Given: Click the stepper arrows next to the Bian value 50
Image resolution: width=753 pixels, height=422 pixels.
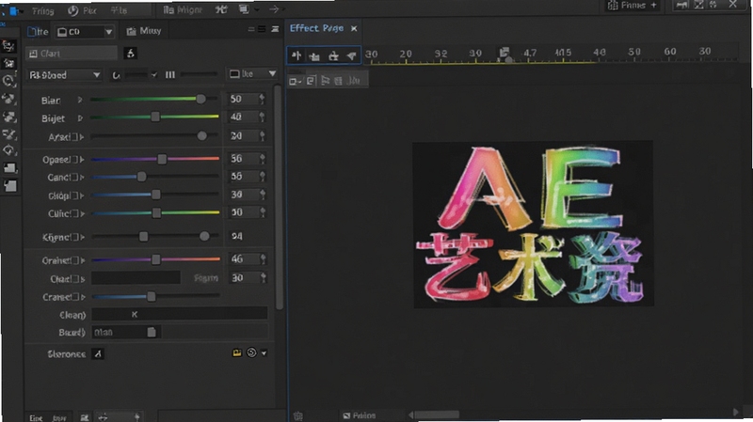Looking at the screenshot, I should coord(263,99).
